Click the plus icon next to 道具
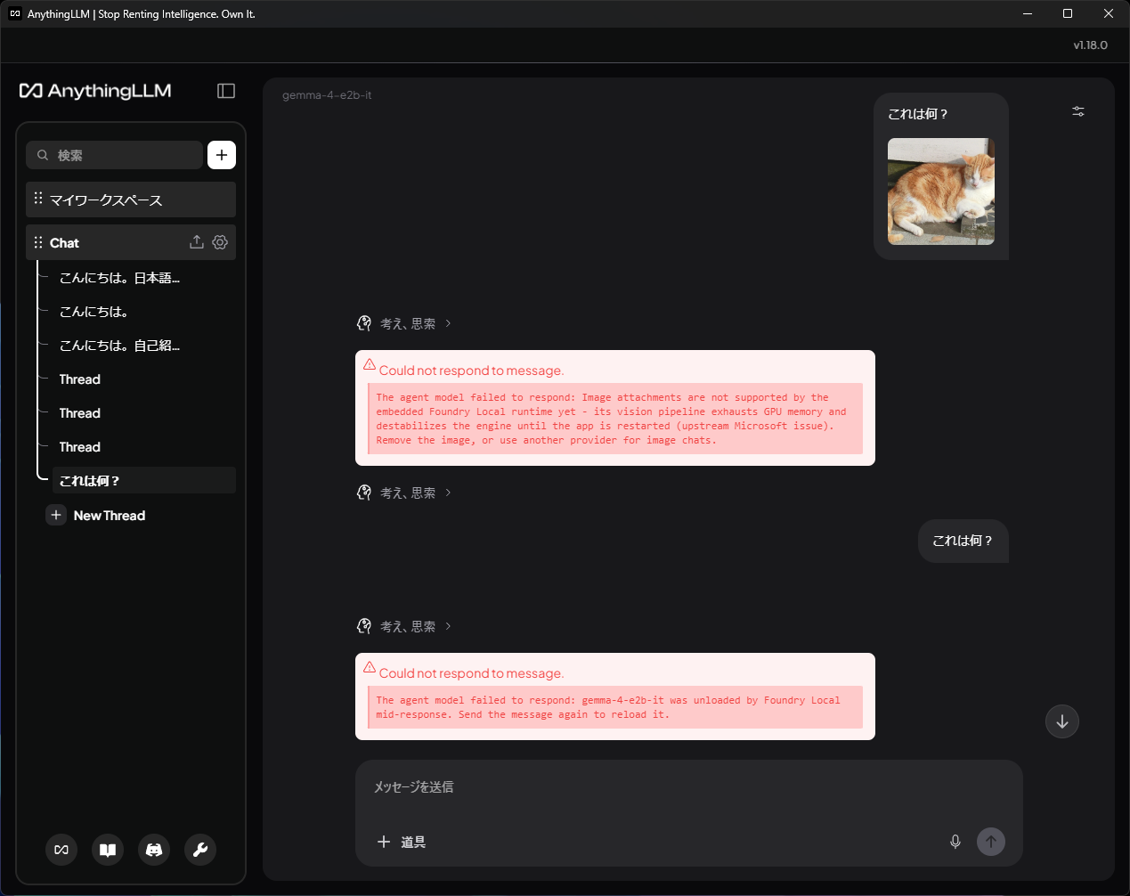This screenshot has height=896, width=1130. [x=384, y=842]
